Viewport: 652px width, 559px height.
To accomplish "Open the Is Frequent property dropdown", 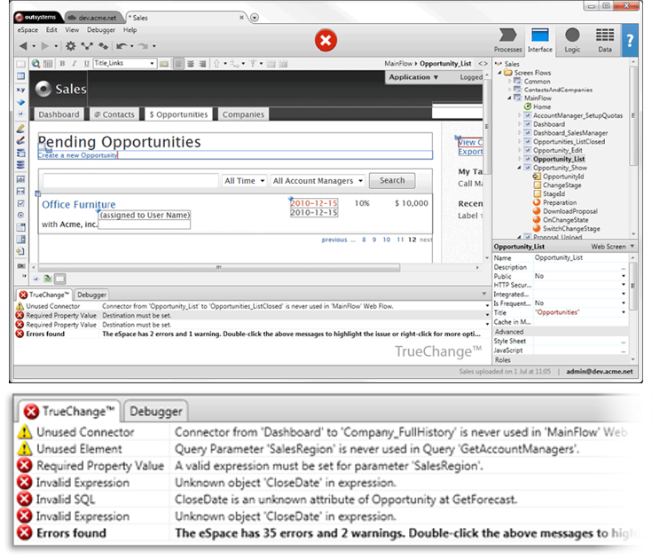I will (x=624, y=303).
